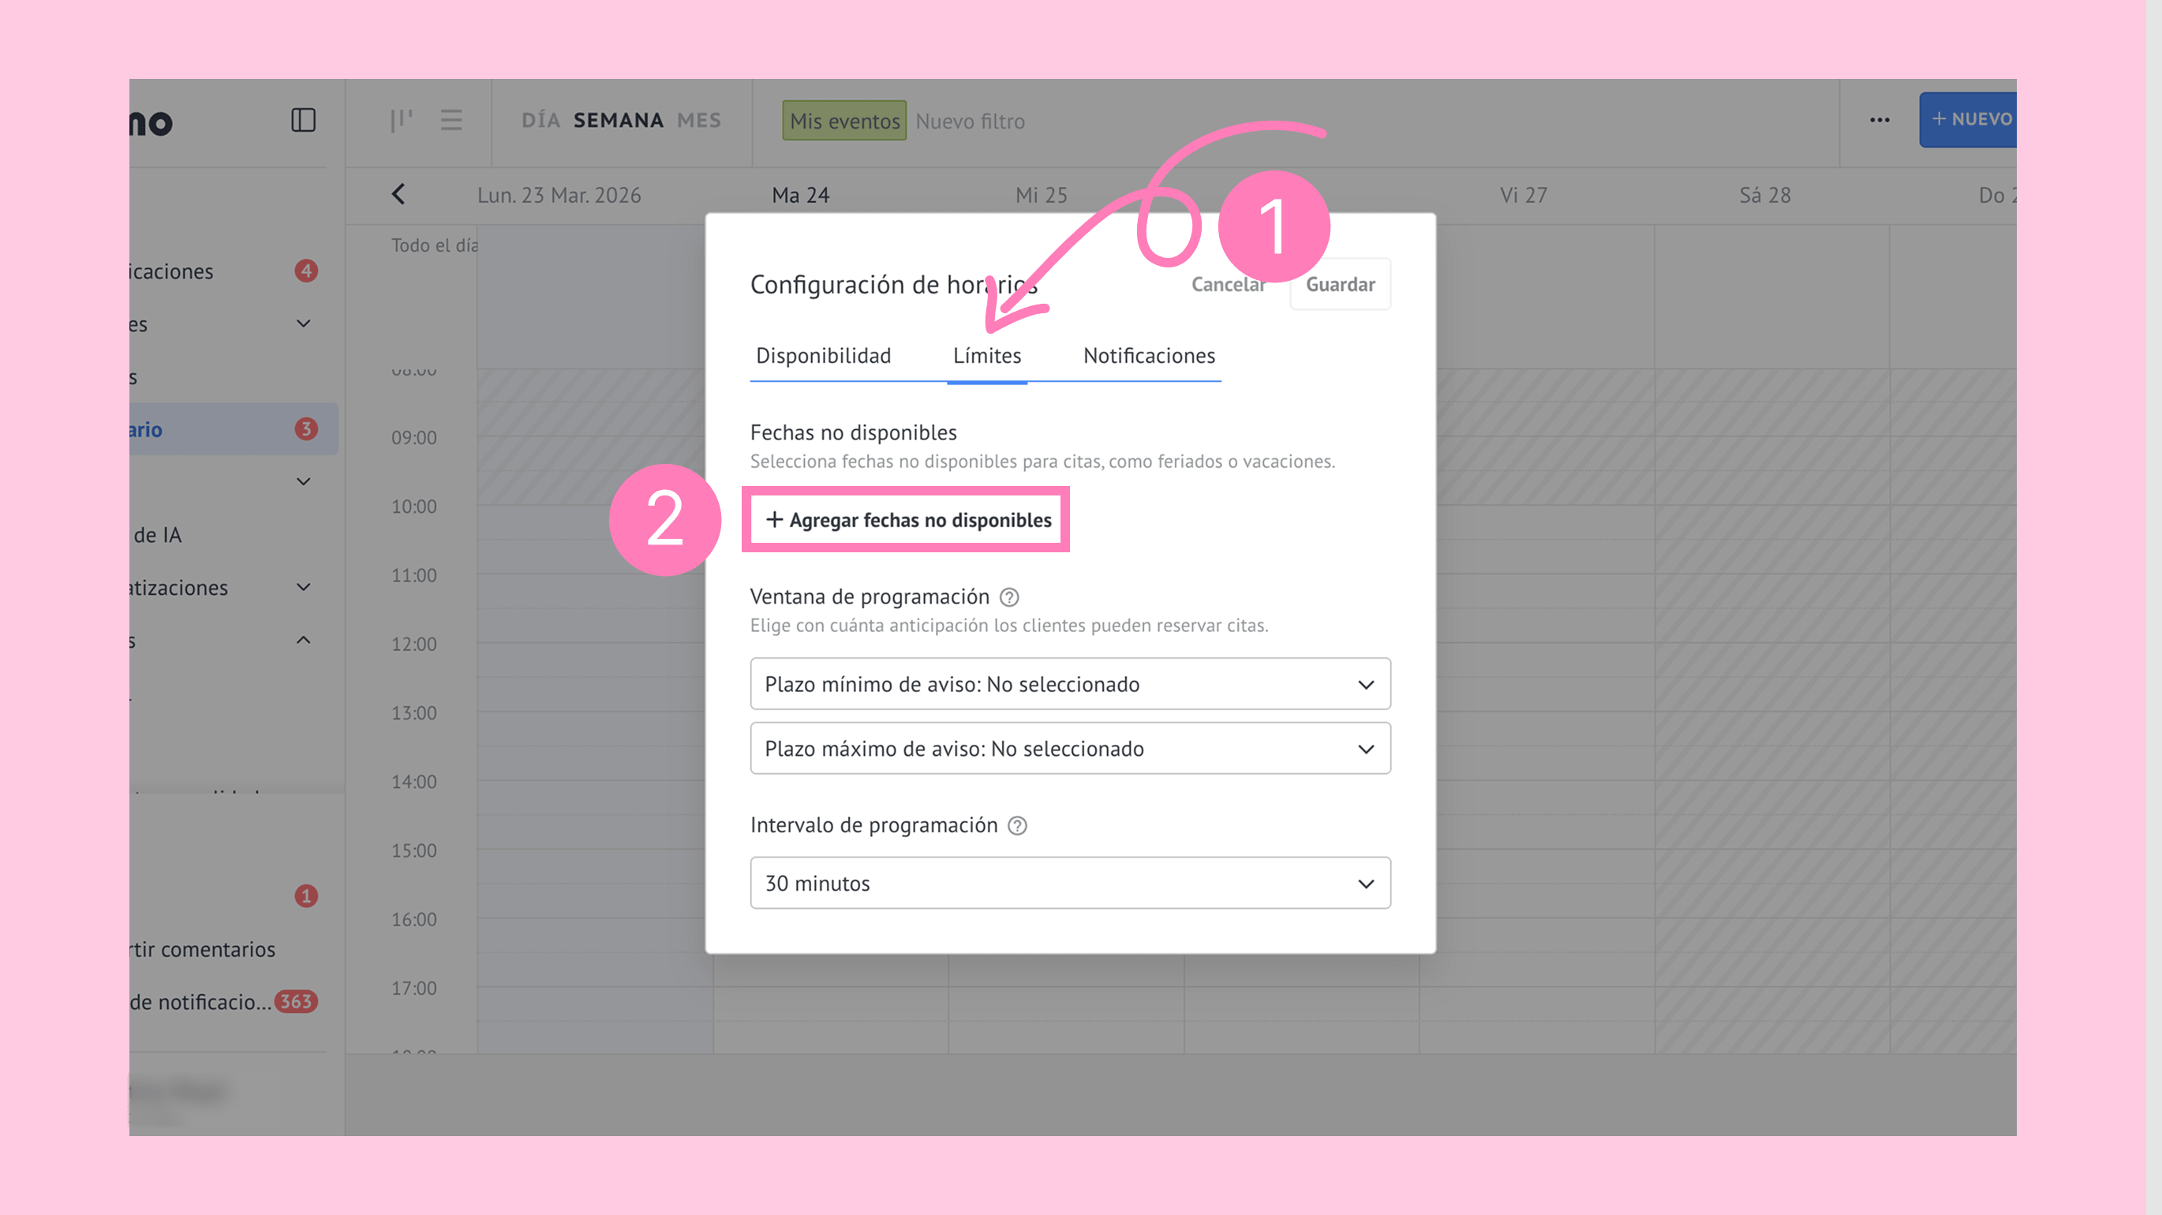Expand the atizaciones sidebar section
Screen dimensions: 2162x1215
(x=304, y=587)
